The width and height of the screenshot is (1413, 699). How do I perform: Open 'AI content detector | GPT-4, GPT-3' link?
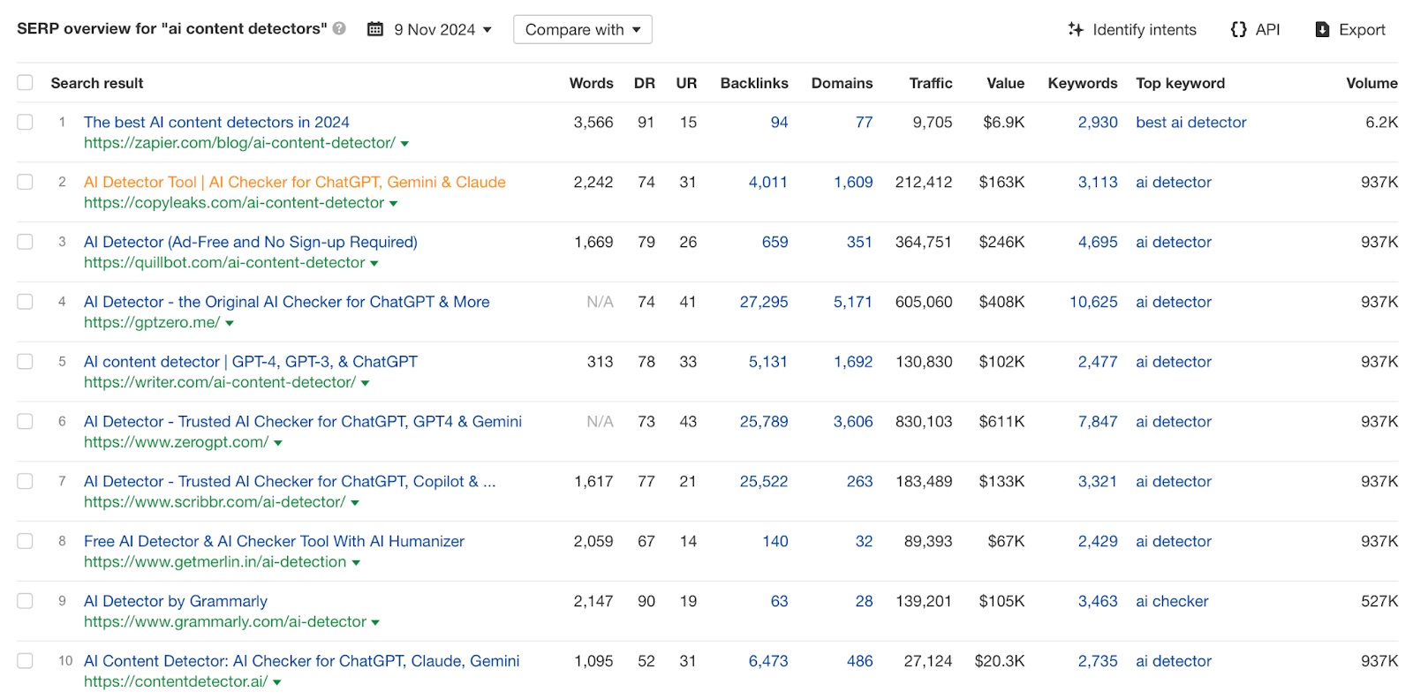[x=251, y=362]
